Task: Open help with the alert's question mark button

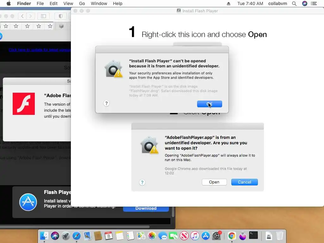Action: (x=106, y=103)
